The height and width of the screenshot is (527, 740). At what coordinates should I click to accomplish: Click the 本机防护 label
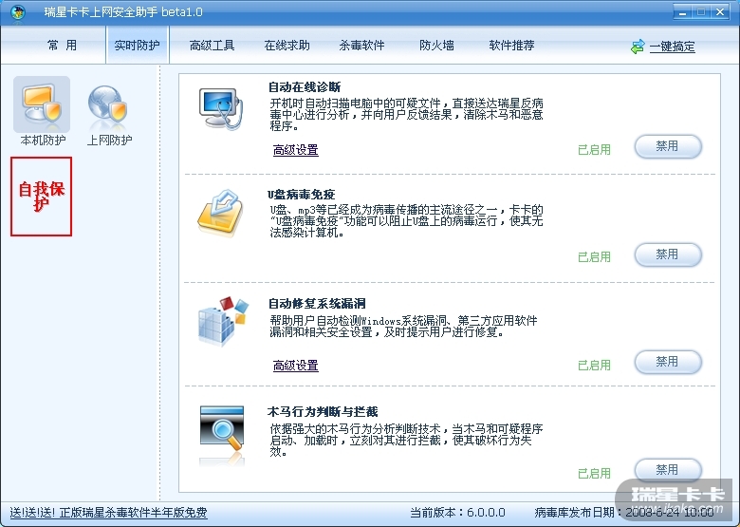click(43, 141)
